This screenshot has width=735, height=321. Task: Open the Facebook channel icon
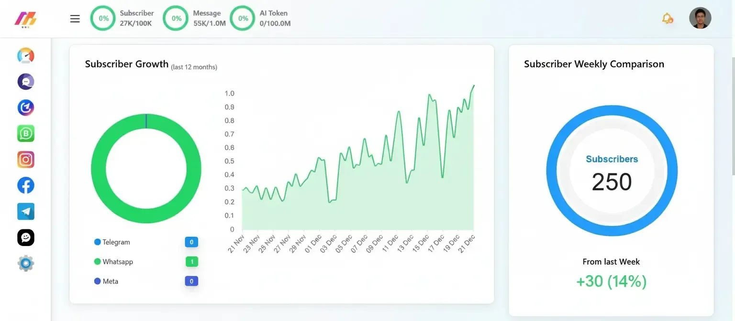[x=25, y=185]
